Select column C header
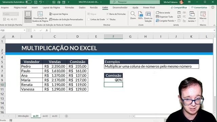 (55, 37)
